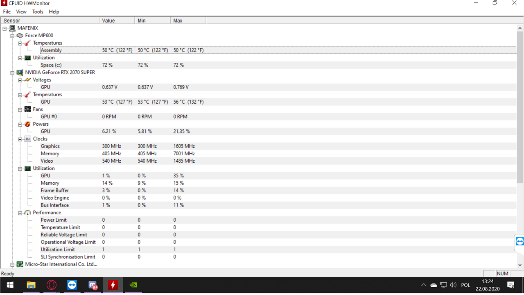Open the Tools menu

[x=38, y=12]
